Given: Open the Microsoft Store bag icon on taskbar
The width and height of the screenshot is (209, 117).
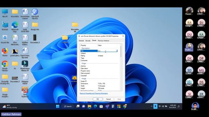Looking at the screenshot, I should tap(101, 106).
